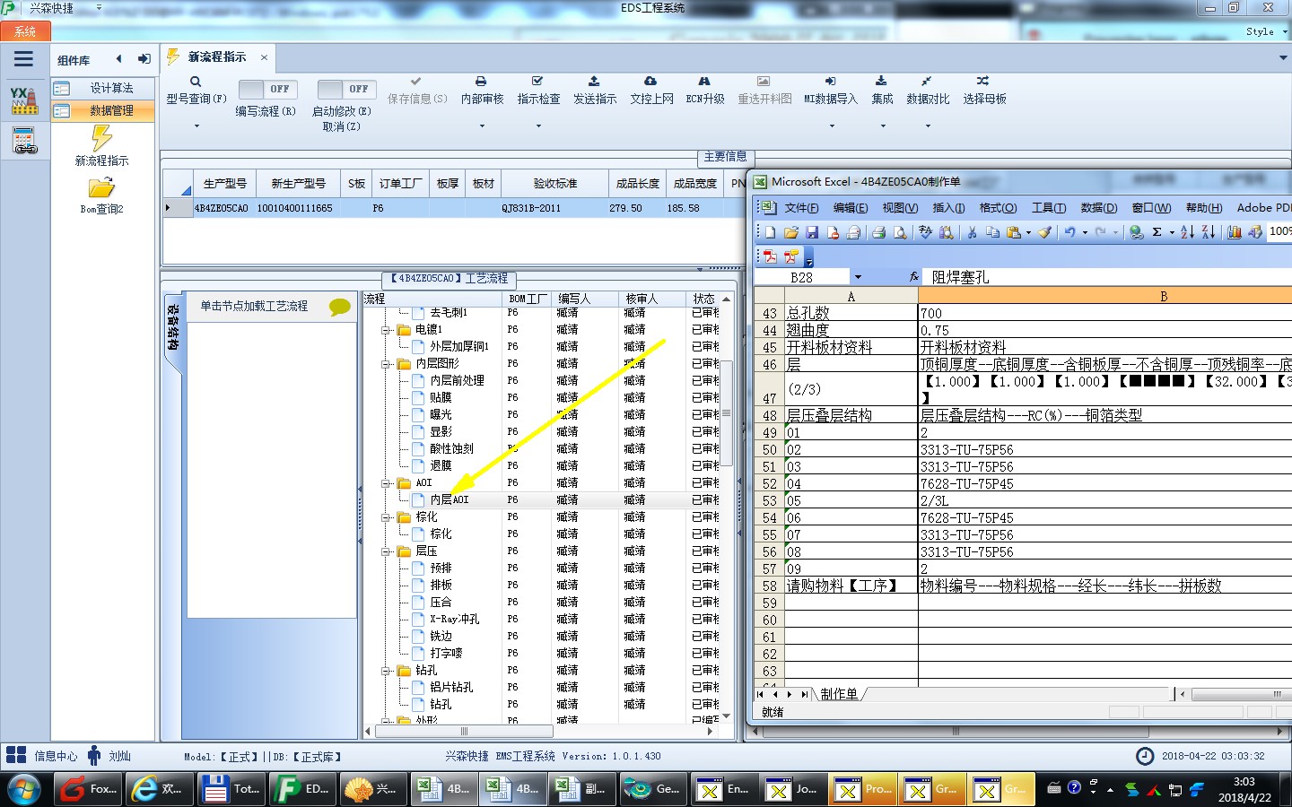1292x807 pixels.
Task: Close the 新流程指示 tab
Action: (x=264, y=57)
